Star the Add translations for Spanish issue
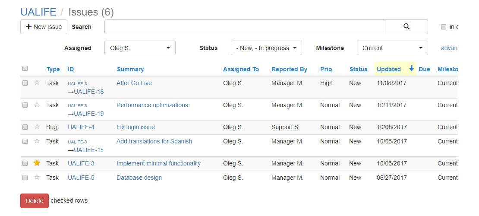Screen dimensions: 479x216 (x=37, y=141)
